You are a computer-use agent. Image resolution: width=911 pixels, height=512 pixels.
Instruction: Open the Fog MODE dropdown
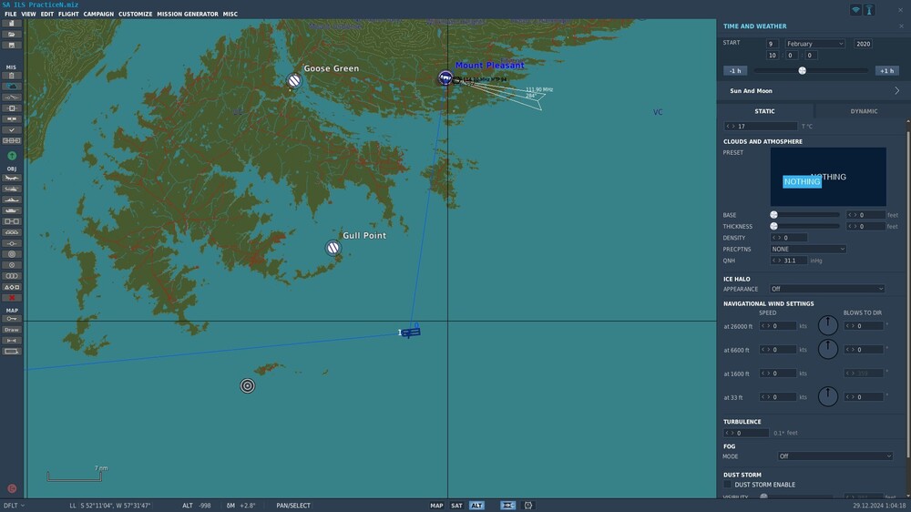[x=834, y=456]
